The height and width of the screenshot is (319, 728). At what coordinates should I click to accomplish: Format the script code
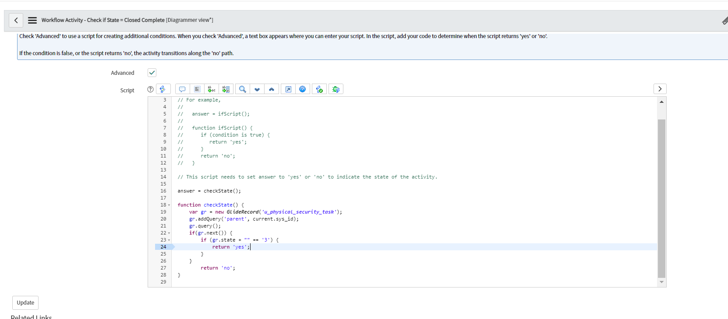point(197,89)
